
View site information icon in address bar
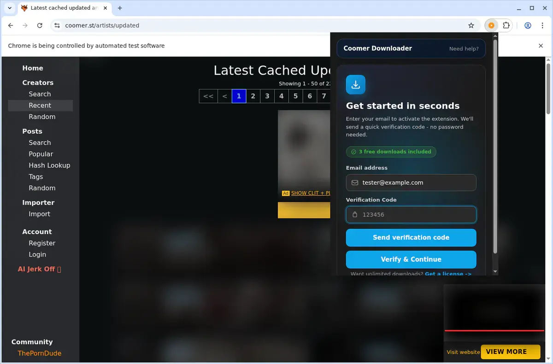(x=56, y=25)
